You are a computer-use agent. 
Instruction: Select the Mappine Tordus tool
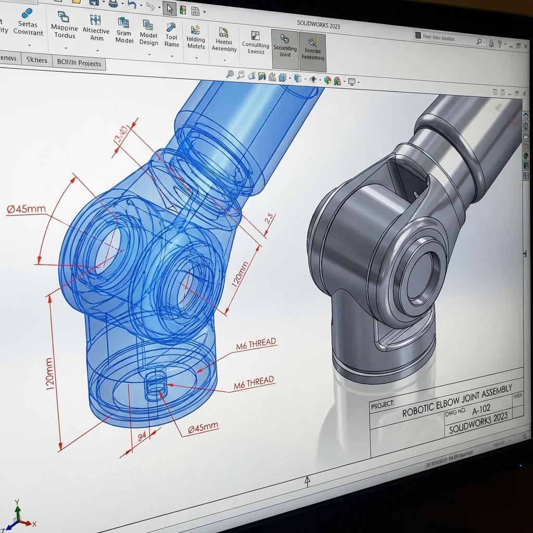tap(64, 25)
